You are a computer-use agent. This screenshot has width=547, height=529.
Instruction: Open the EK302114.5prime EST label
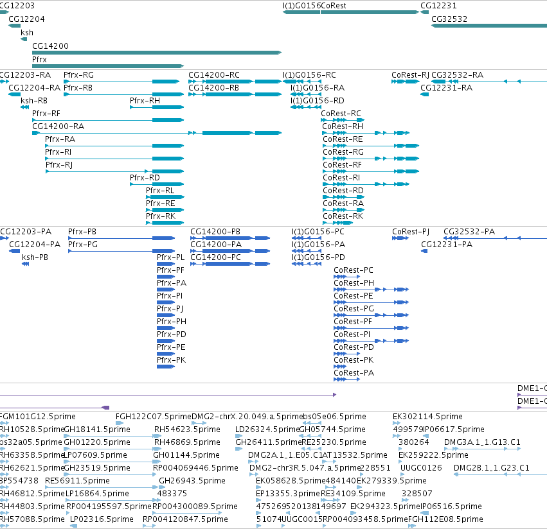coord(427,417)
